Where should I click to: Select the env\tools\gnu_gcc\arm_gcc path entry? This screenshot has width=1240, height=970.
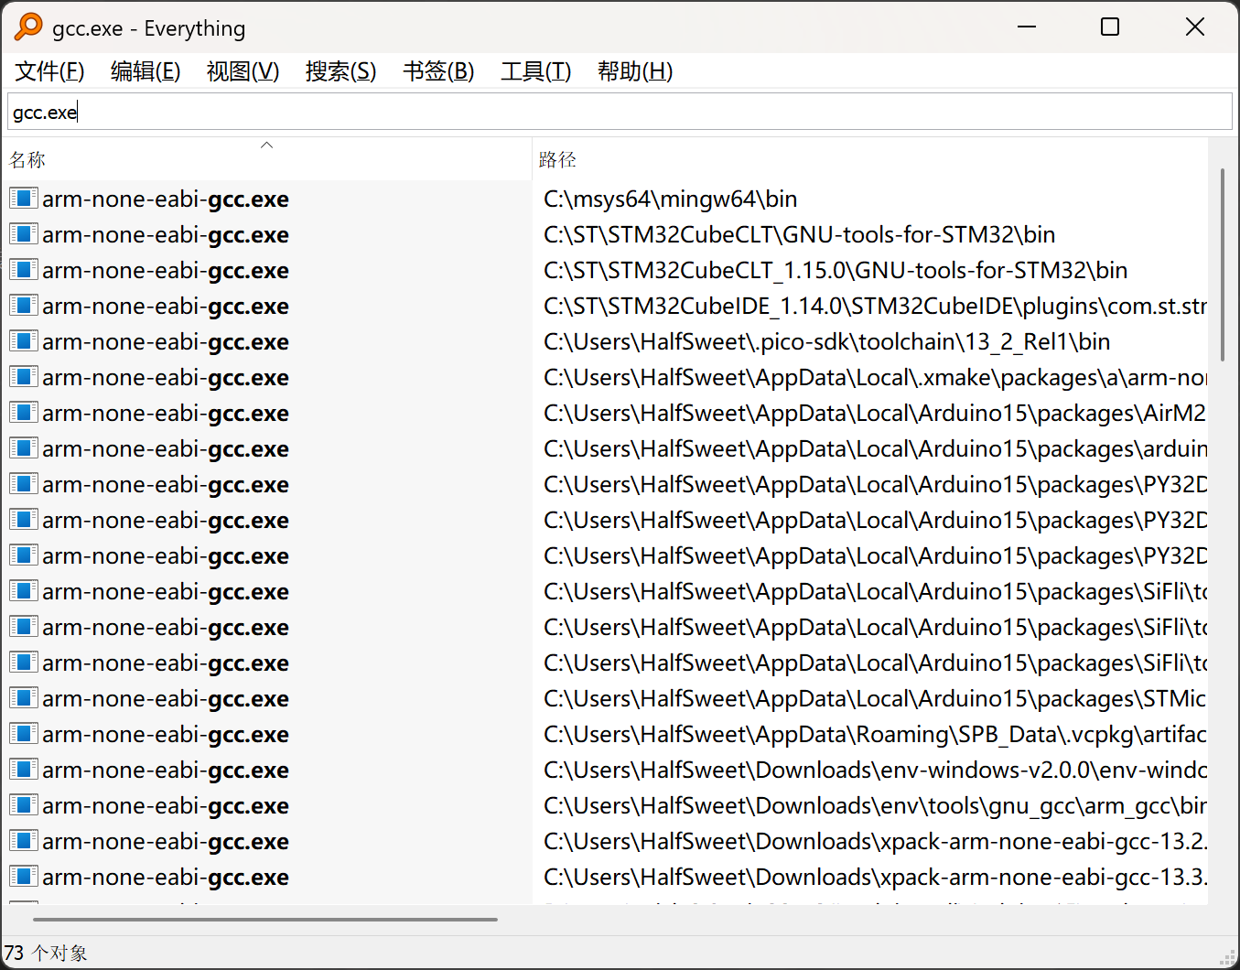pyautogui.click(x=874, y=806)
